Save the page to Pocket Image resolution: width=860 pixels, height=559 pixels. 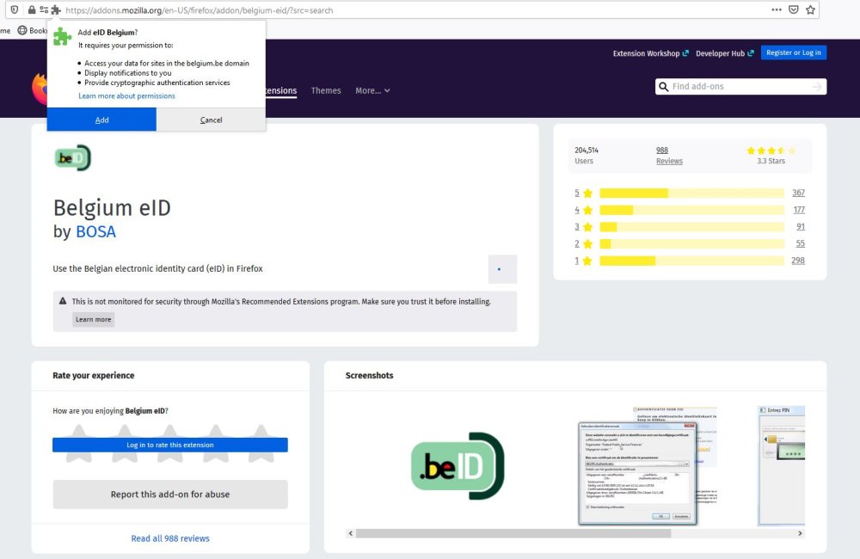point(793,9)
